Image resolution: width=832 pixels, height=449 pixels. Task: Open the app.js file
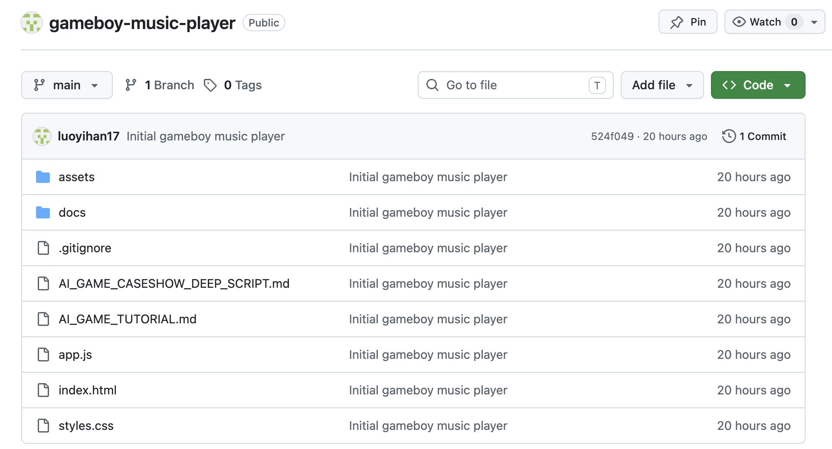(75, 355)
